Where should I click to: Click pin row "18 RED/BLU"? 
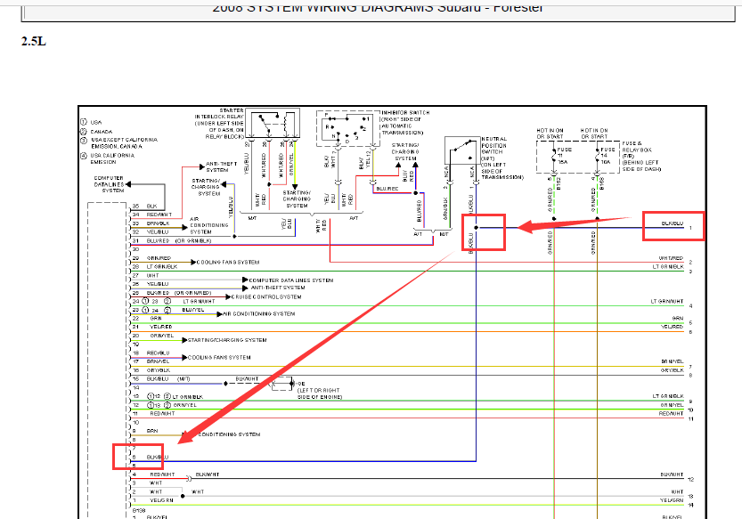[x=151, y=353]
